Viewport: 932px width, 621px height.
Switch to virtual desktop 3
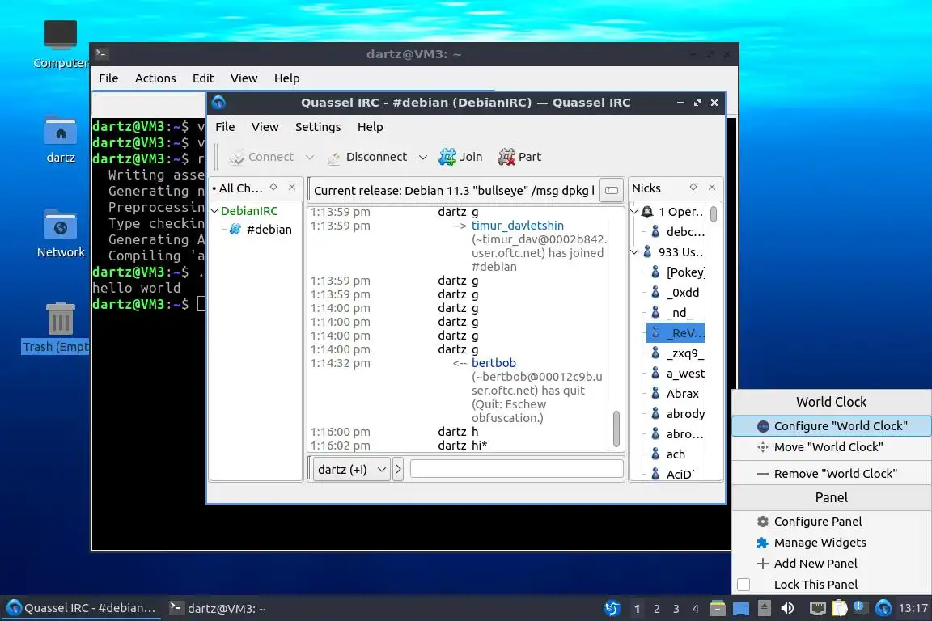[x=676, y=609]
